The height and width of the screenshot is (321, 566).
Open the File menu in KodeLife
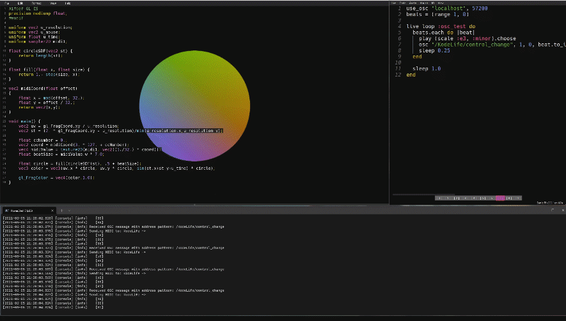(6, 3)
